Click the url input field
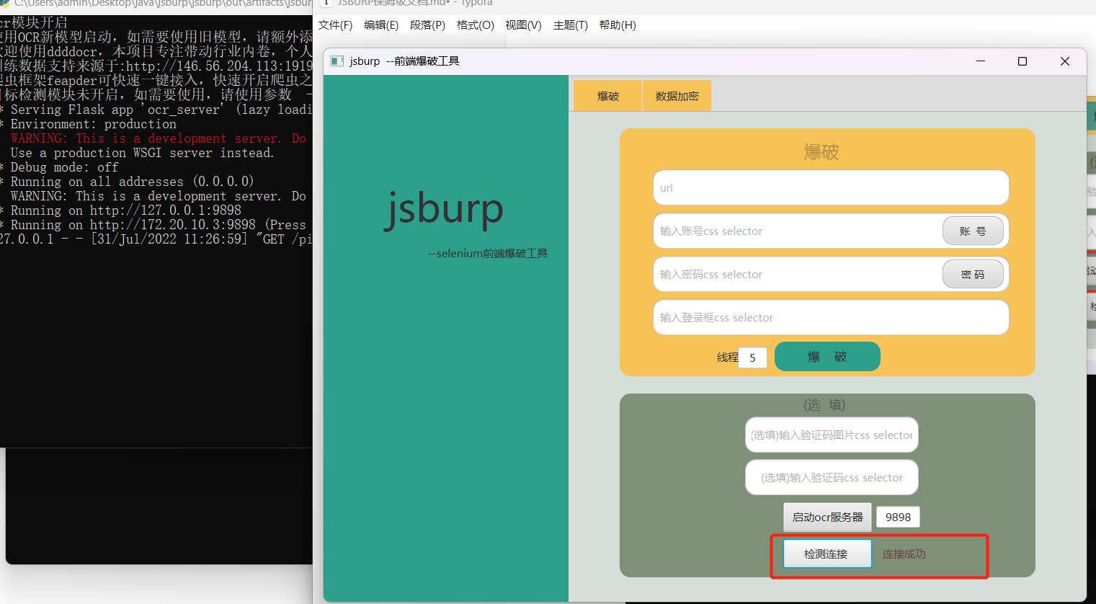 (x=831, y=187)
